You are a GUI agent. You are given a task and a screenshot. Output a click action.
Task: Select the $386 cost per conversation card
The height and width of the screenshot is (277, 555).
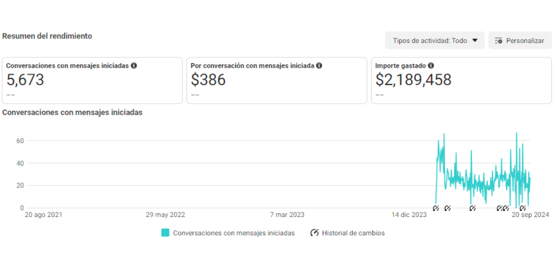pyautogui.click(x=277, y=81)
